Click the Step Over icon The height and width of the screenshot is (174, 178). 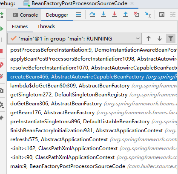coord(92,14)
